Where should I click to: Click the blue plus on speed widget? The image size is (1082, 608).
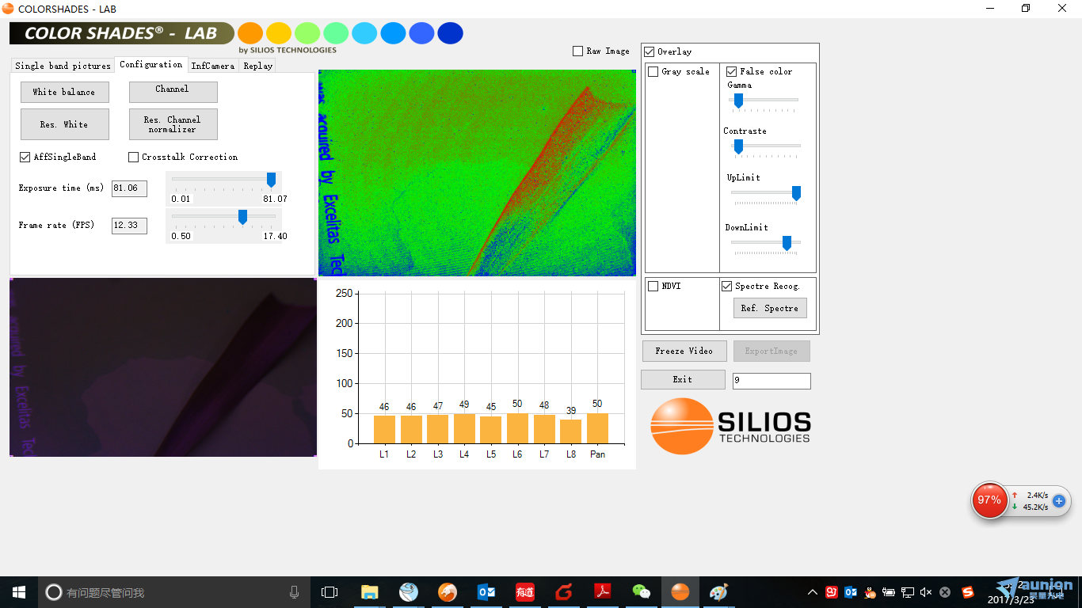tap(1059, 501)
